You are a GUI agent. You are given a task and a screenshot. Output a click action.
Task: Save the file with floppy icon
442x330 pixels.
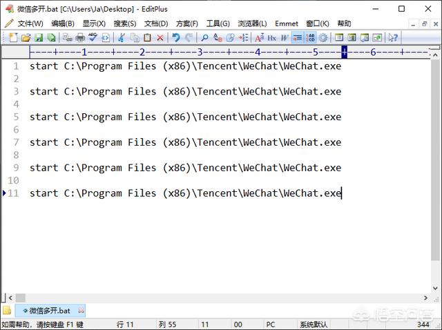pyautogui.click(x=39, y=37)
